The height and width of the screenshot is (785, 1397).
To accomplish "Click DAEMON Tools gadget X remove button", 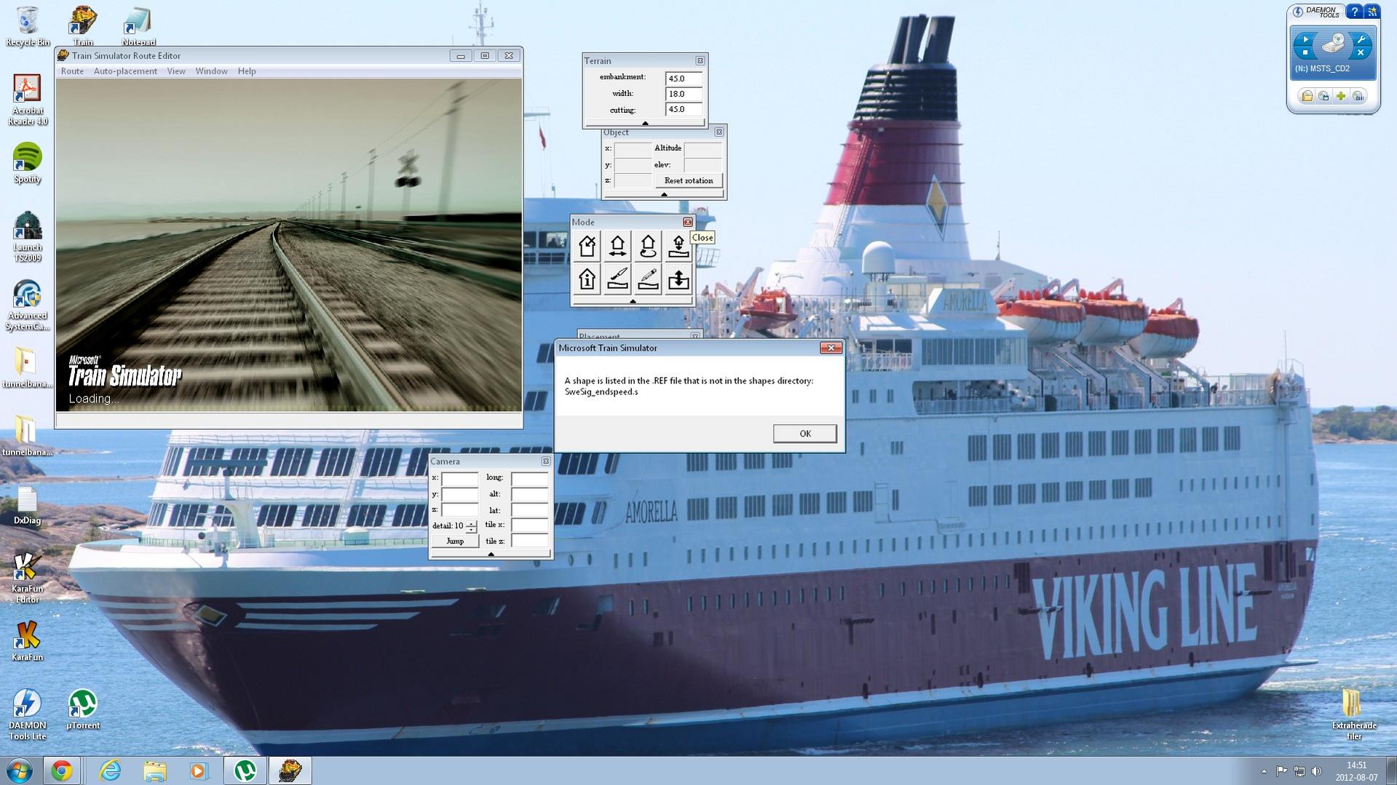I will tap(1361, 53).
